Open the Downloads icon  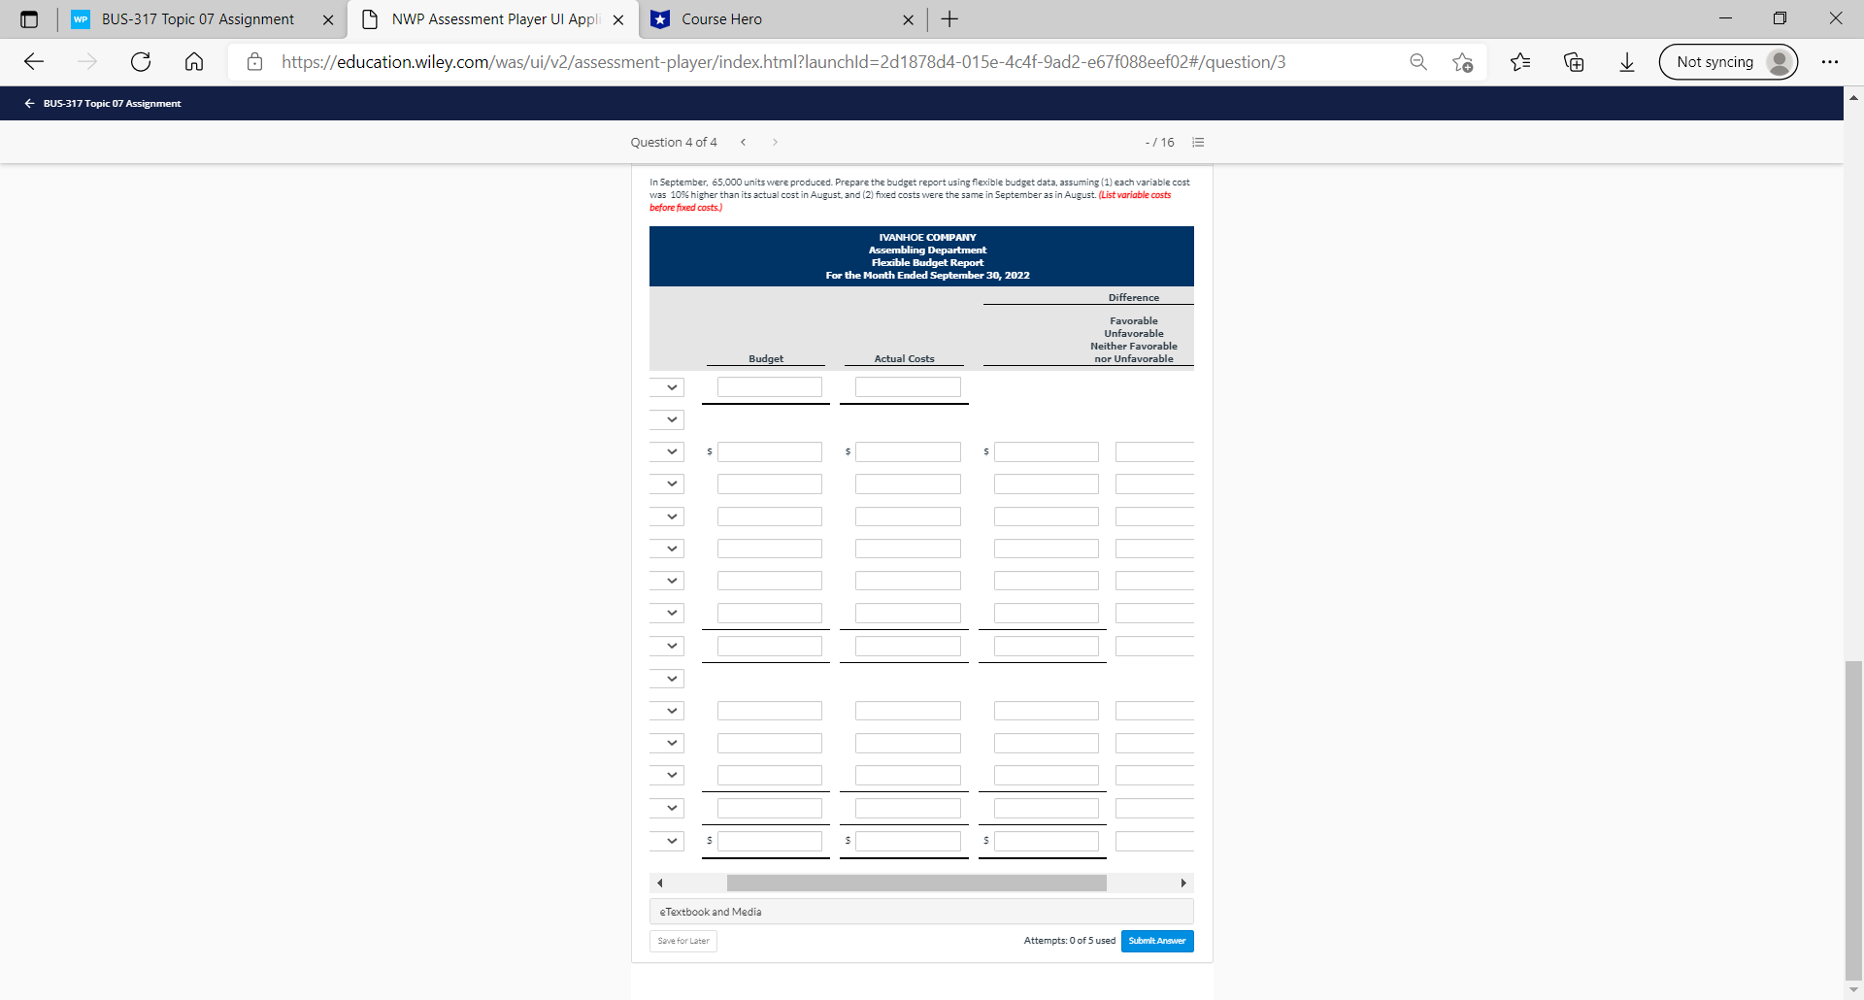coord(1626,61)
